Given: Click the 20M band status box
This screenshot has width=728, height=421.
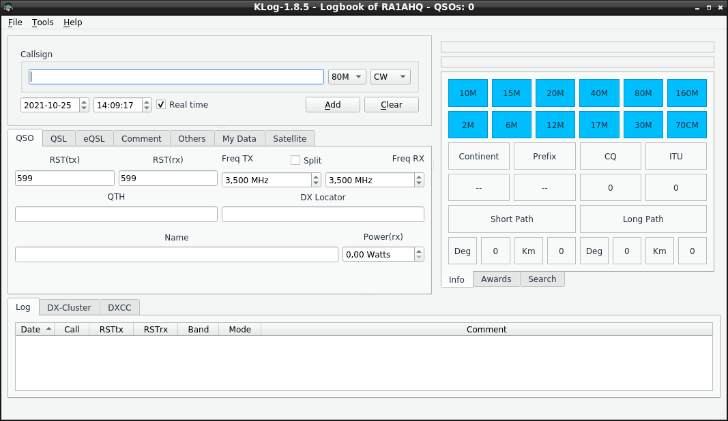Looking at the screenshot, I should pyautogui.click(x=555, y=93).
